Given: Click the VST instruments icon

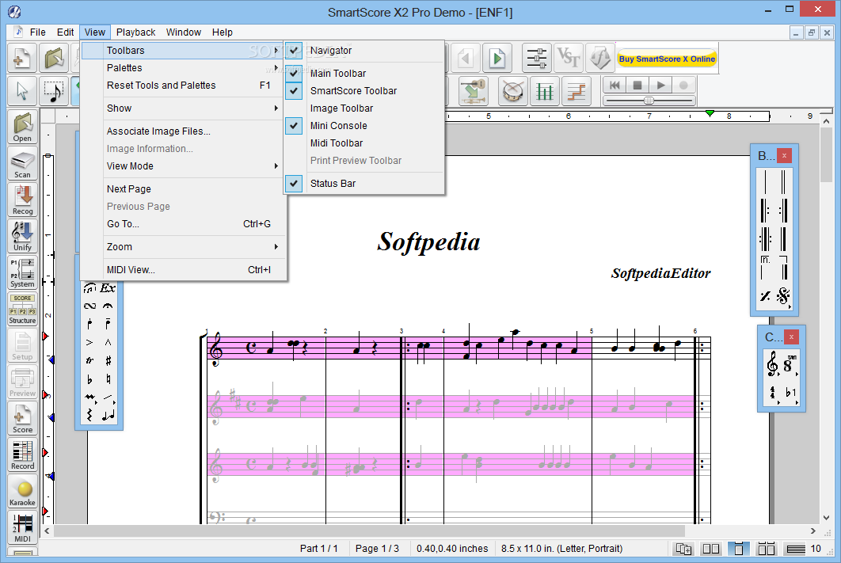Looking at the screenshot, I should (568, 58).
